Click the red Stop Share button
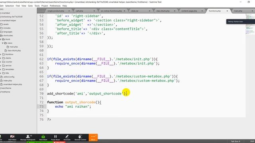 [59, 142]
